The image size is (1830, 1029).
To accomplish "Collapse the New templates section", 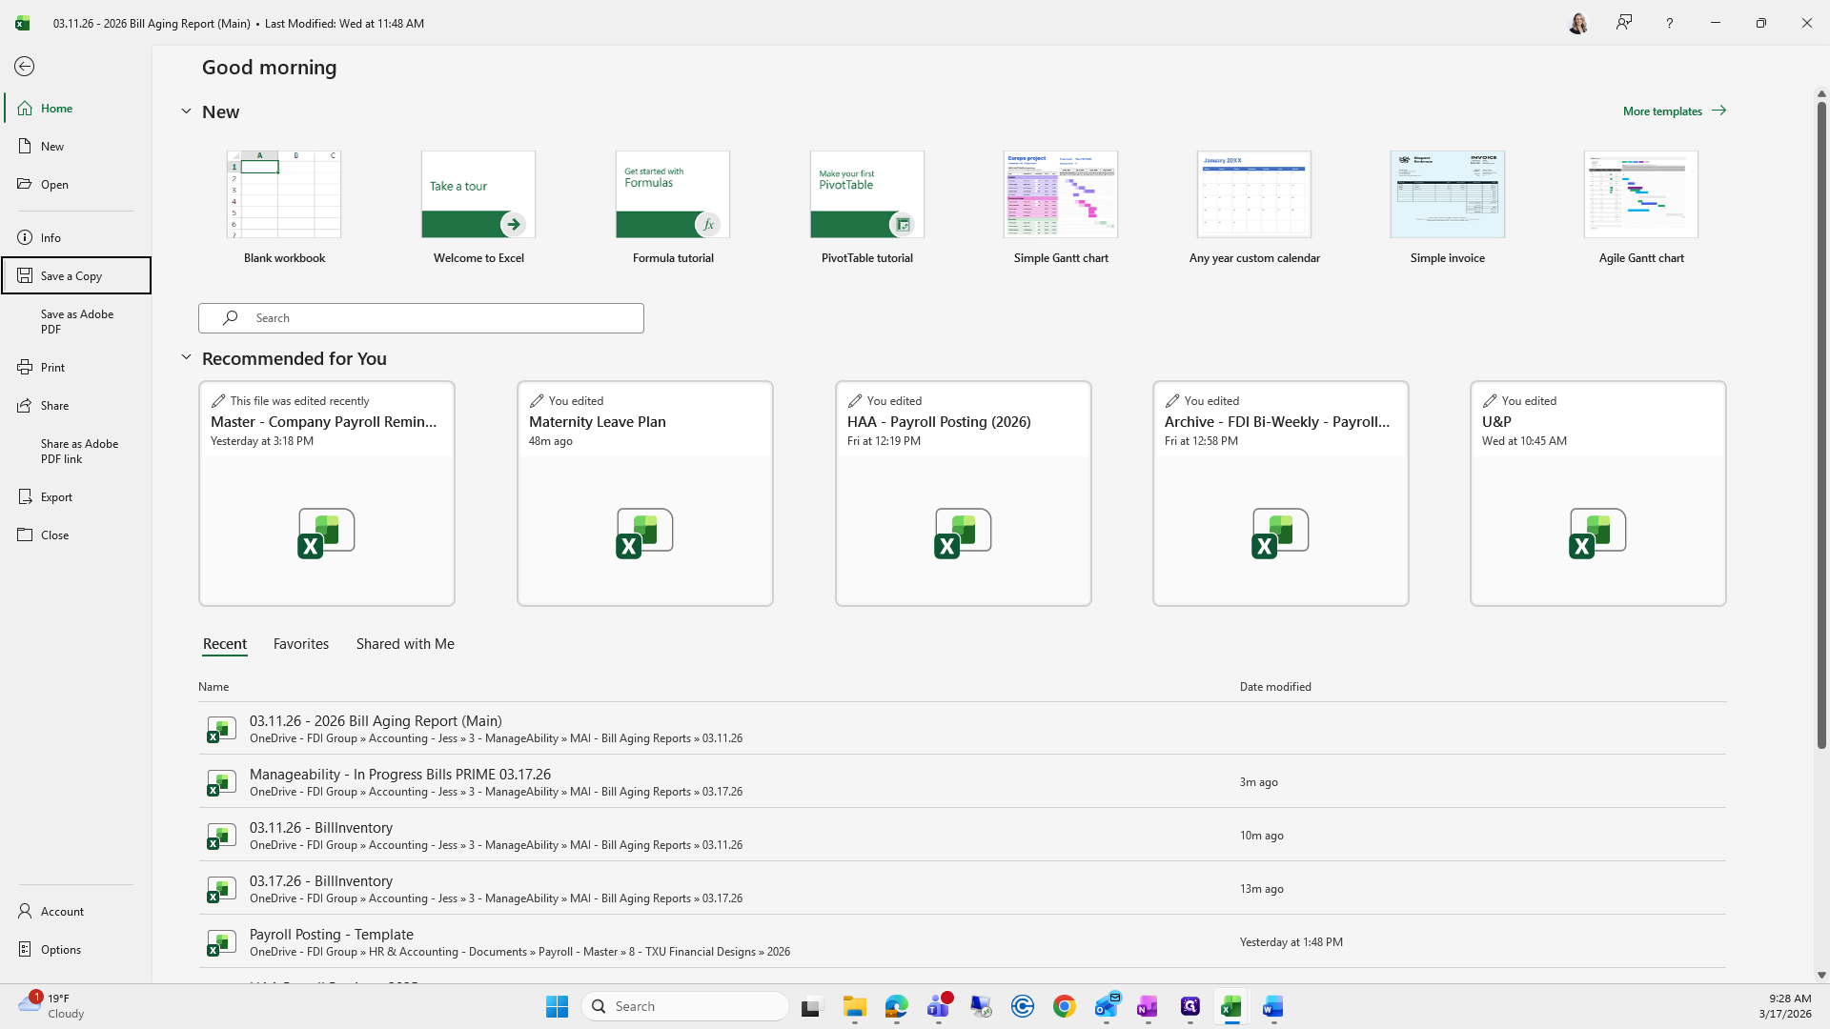I will 187,111.
